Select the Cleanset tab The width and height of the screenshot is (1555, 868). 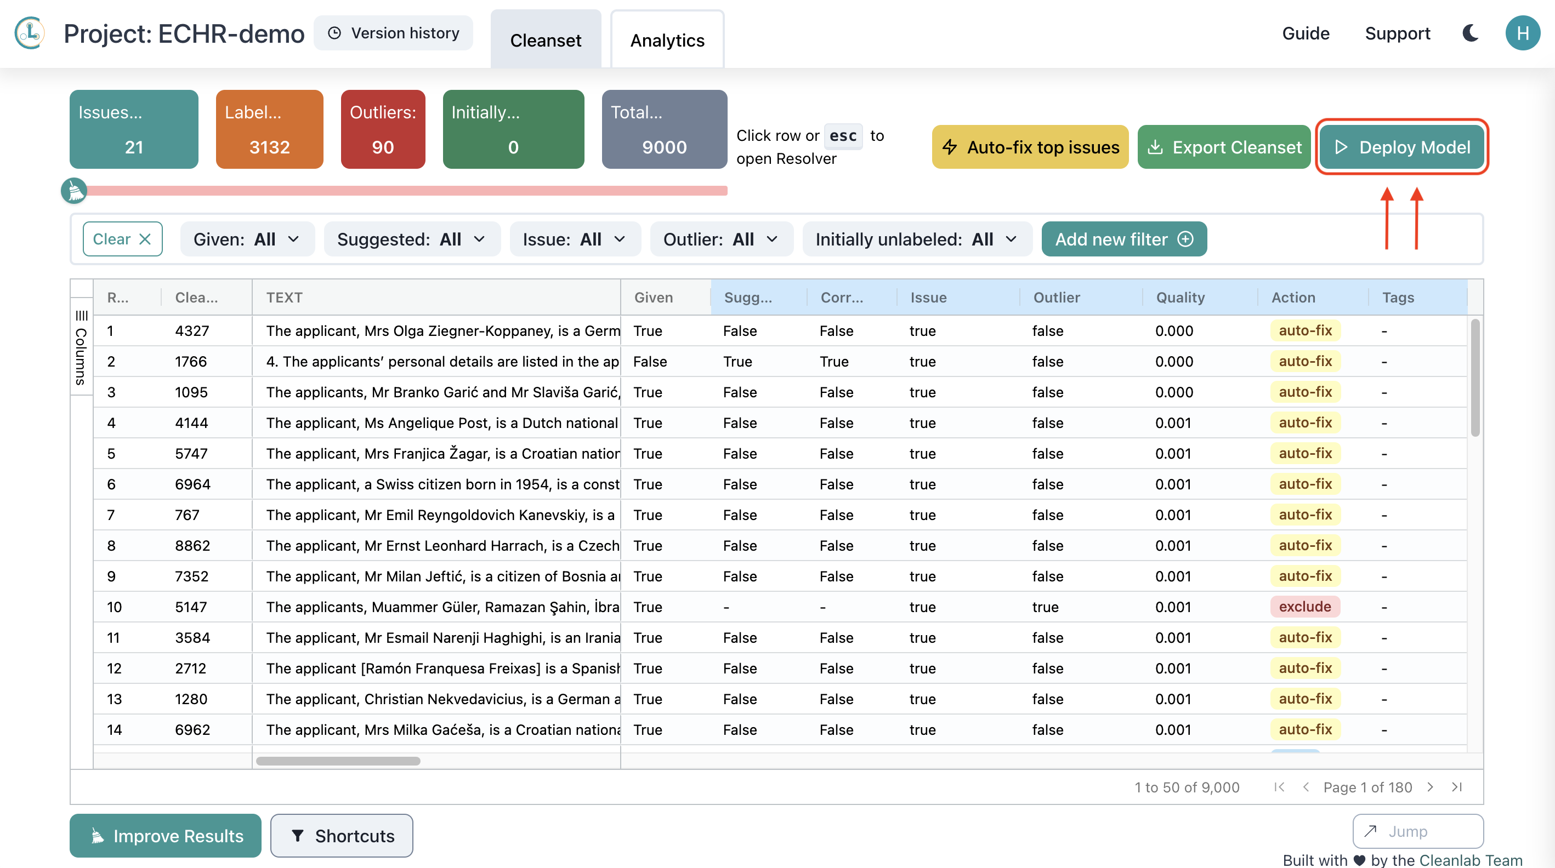coord(545,40)
